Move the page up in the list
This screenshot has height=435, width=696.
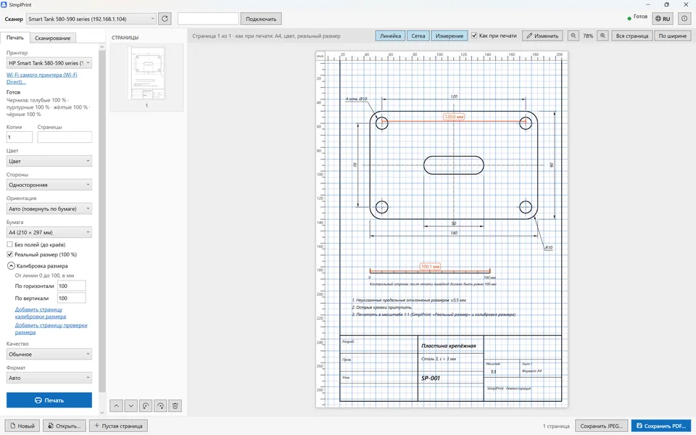pos(116,406)
